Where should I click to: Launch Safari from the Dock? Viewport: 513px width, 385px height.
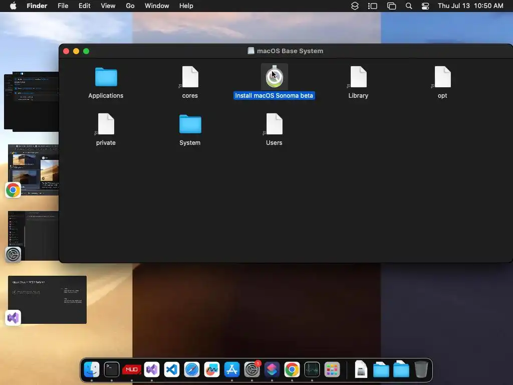[x=192, y=369]
